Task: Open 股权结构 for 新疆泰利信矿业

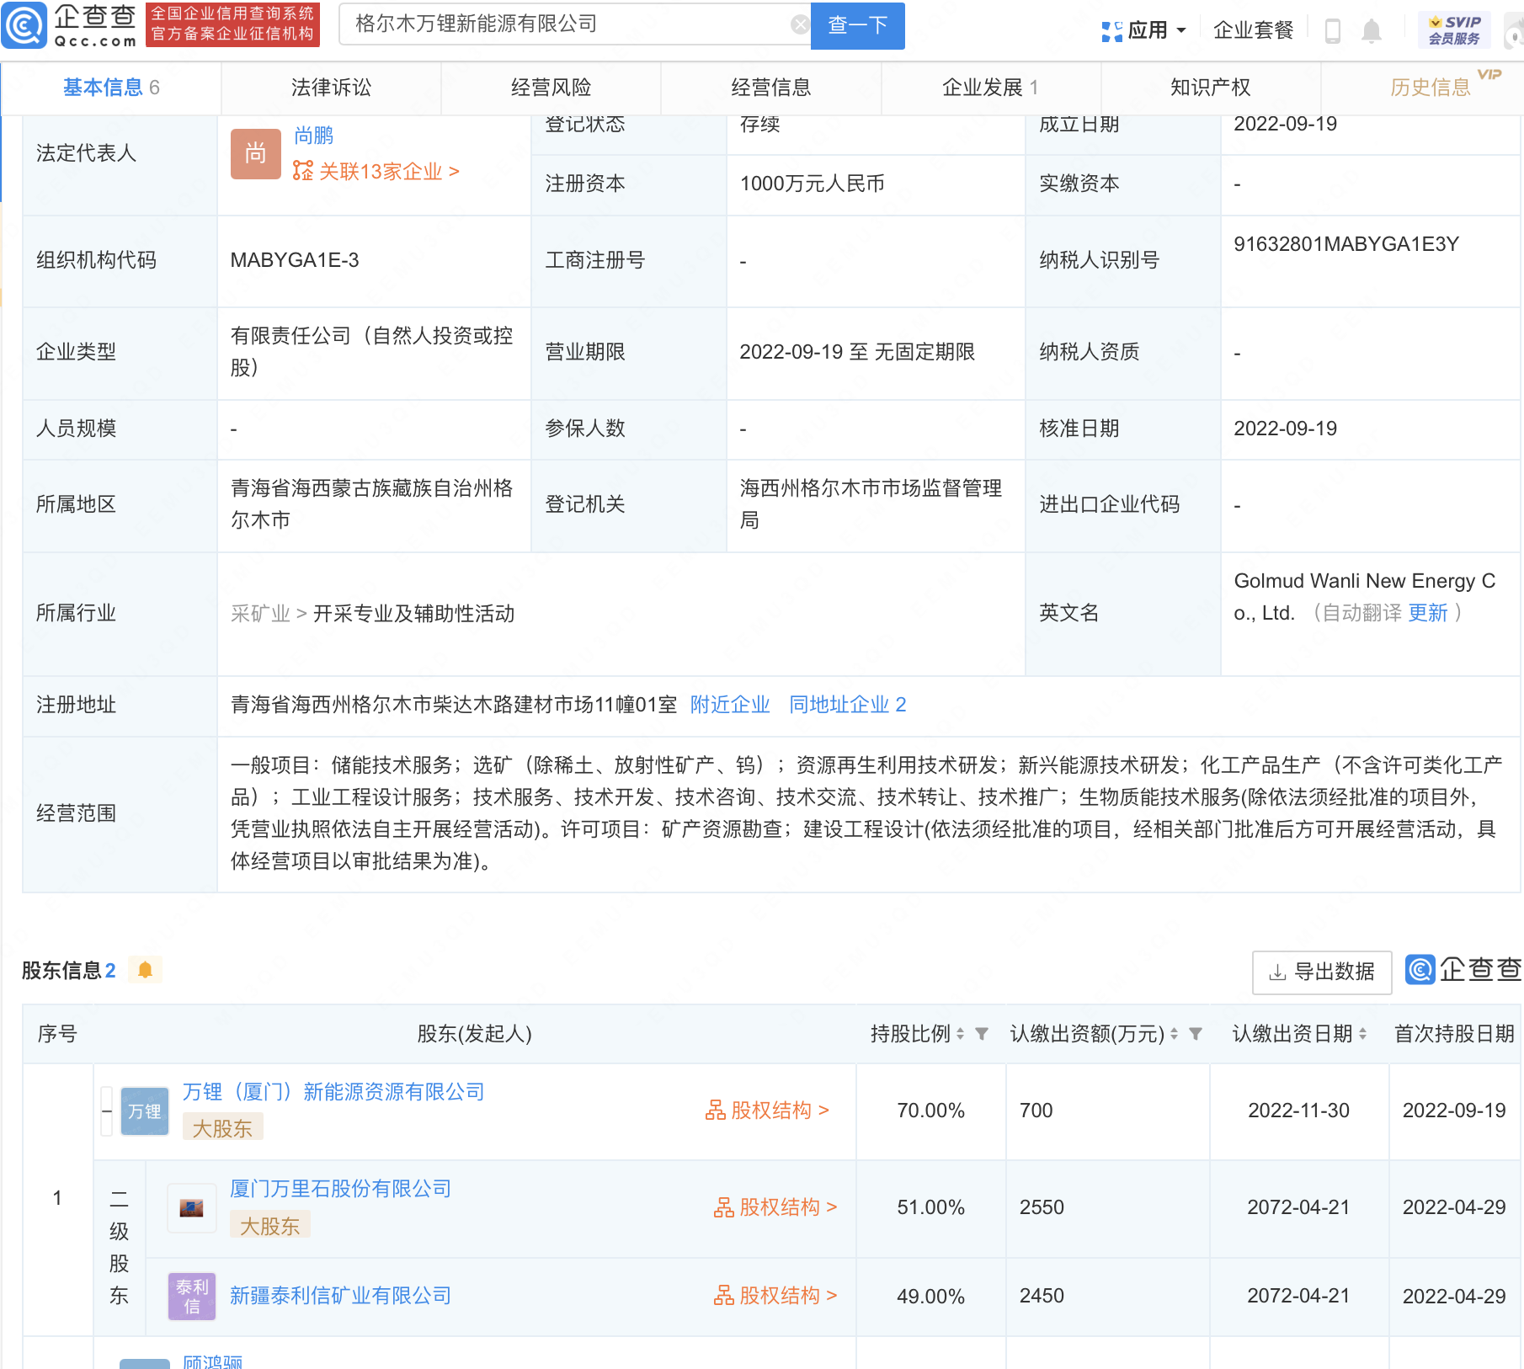Action: 775,1296
